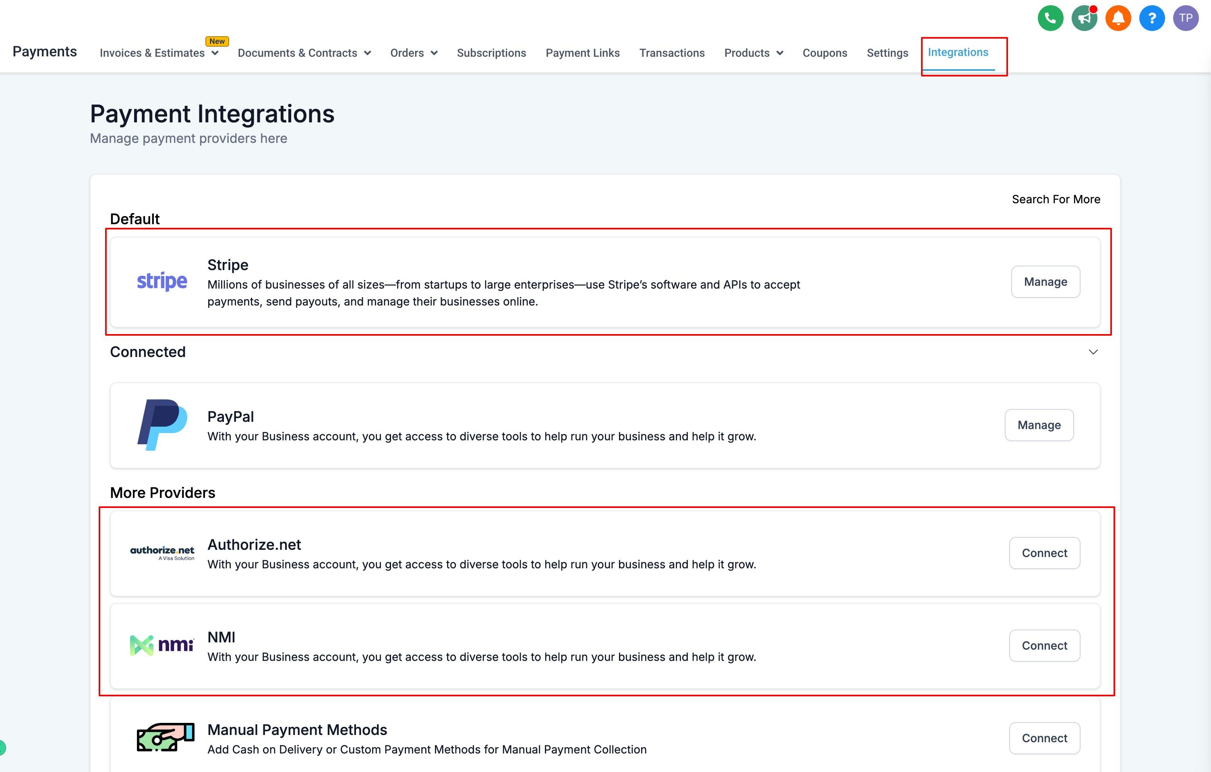This screenshot has height=772, width=1211.
Task: Click the Stripe logo
Action: 162,281
